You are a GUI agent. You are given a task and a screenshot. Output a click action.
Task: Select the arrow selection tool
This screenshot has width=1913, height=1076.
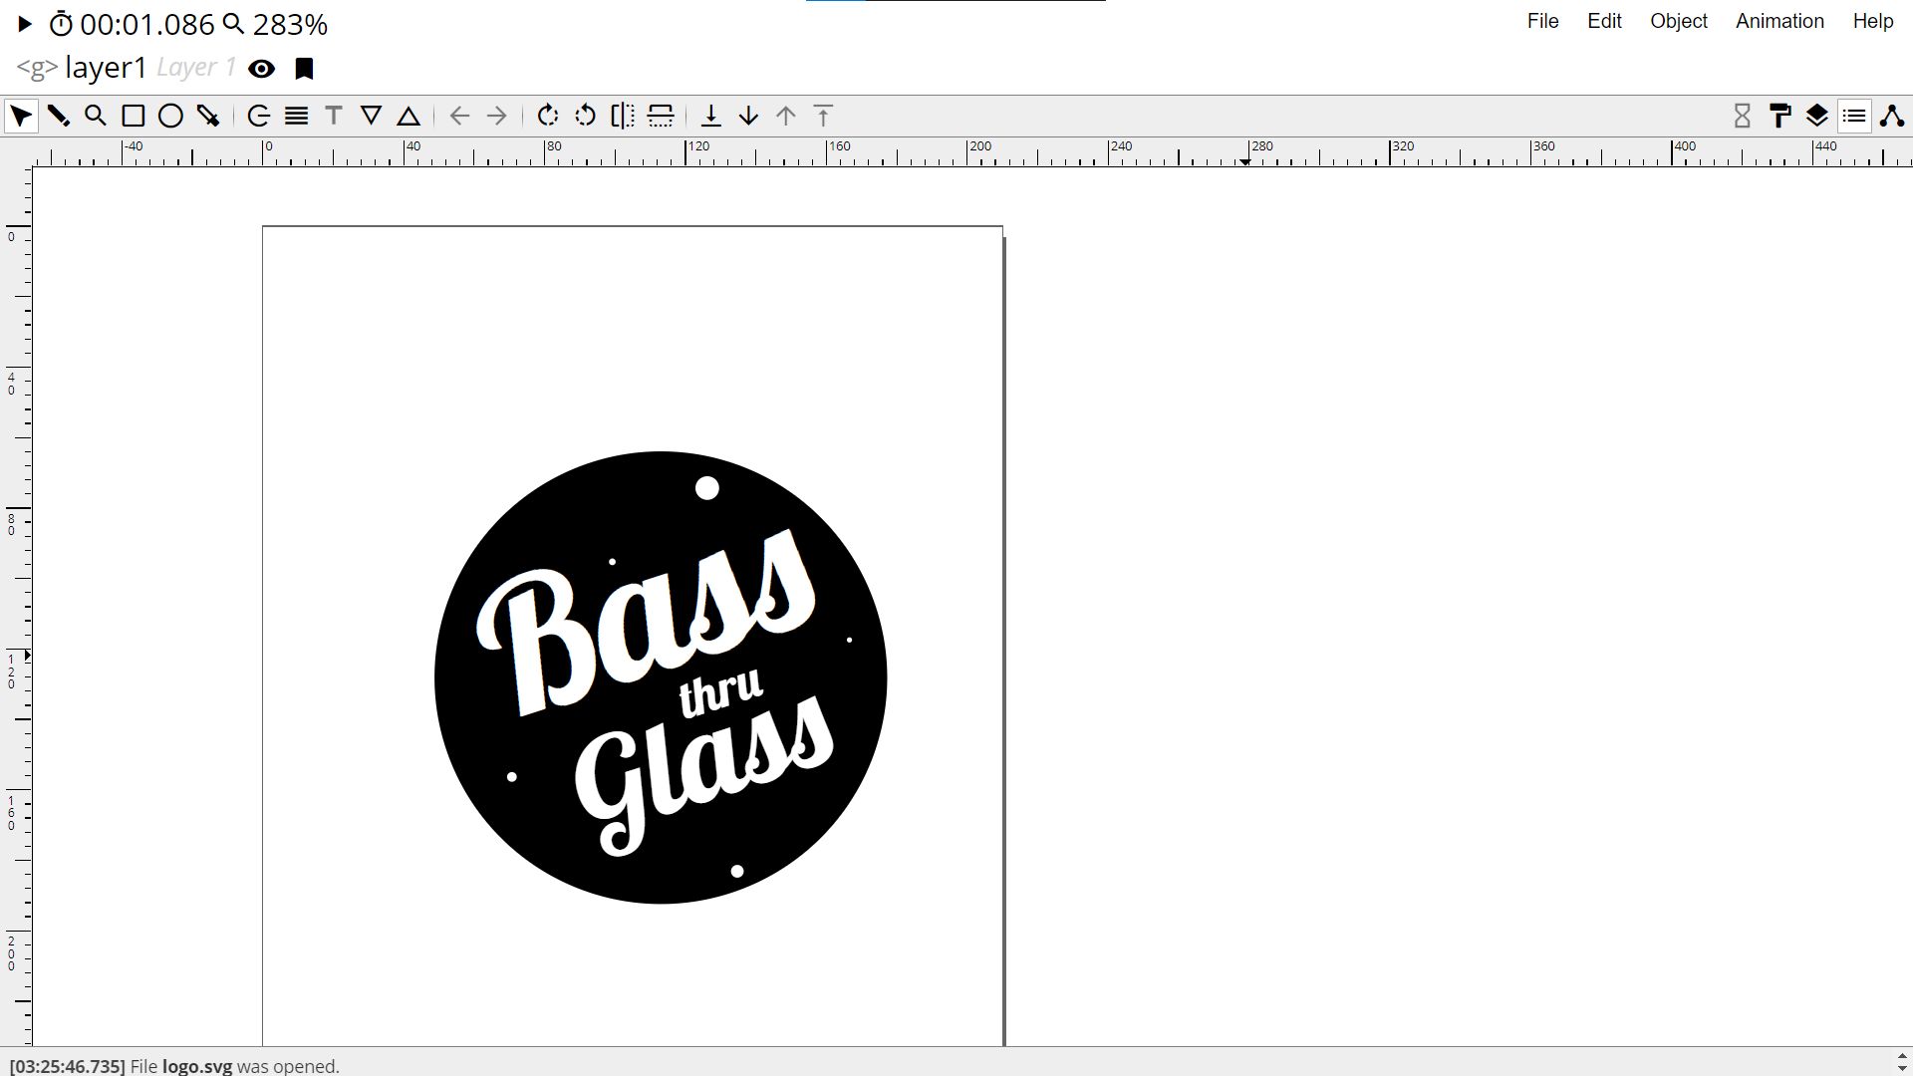point(21,117)
